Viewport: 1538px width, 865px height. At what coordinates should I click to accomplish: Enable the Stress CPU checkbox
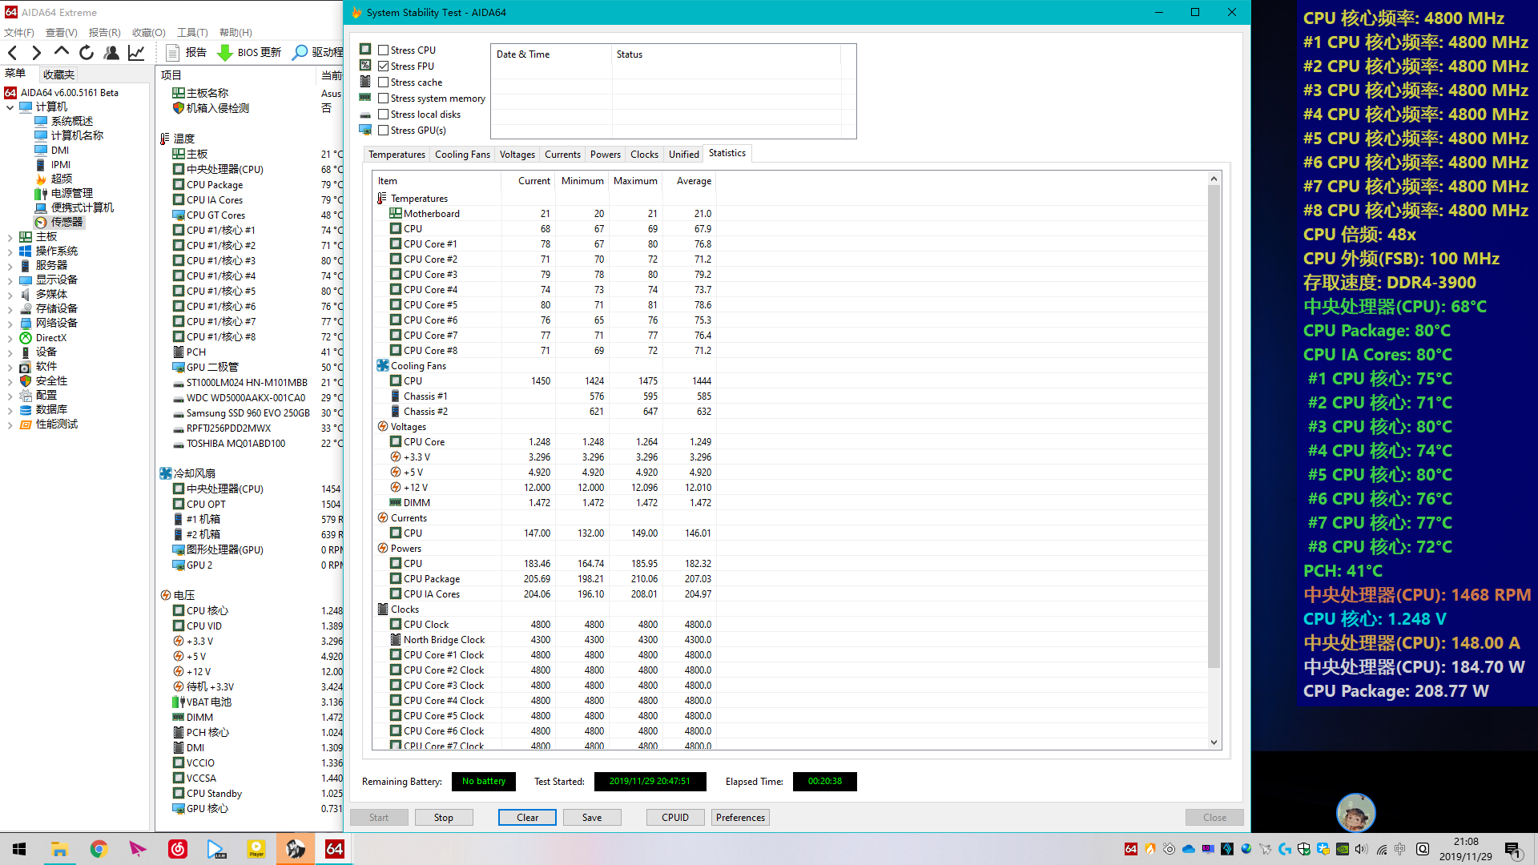coord(384,50)
